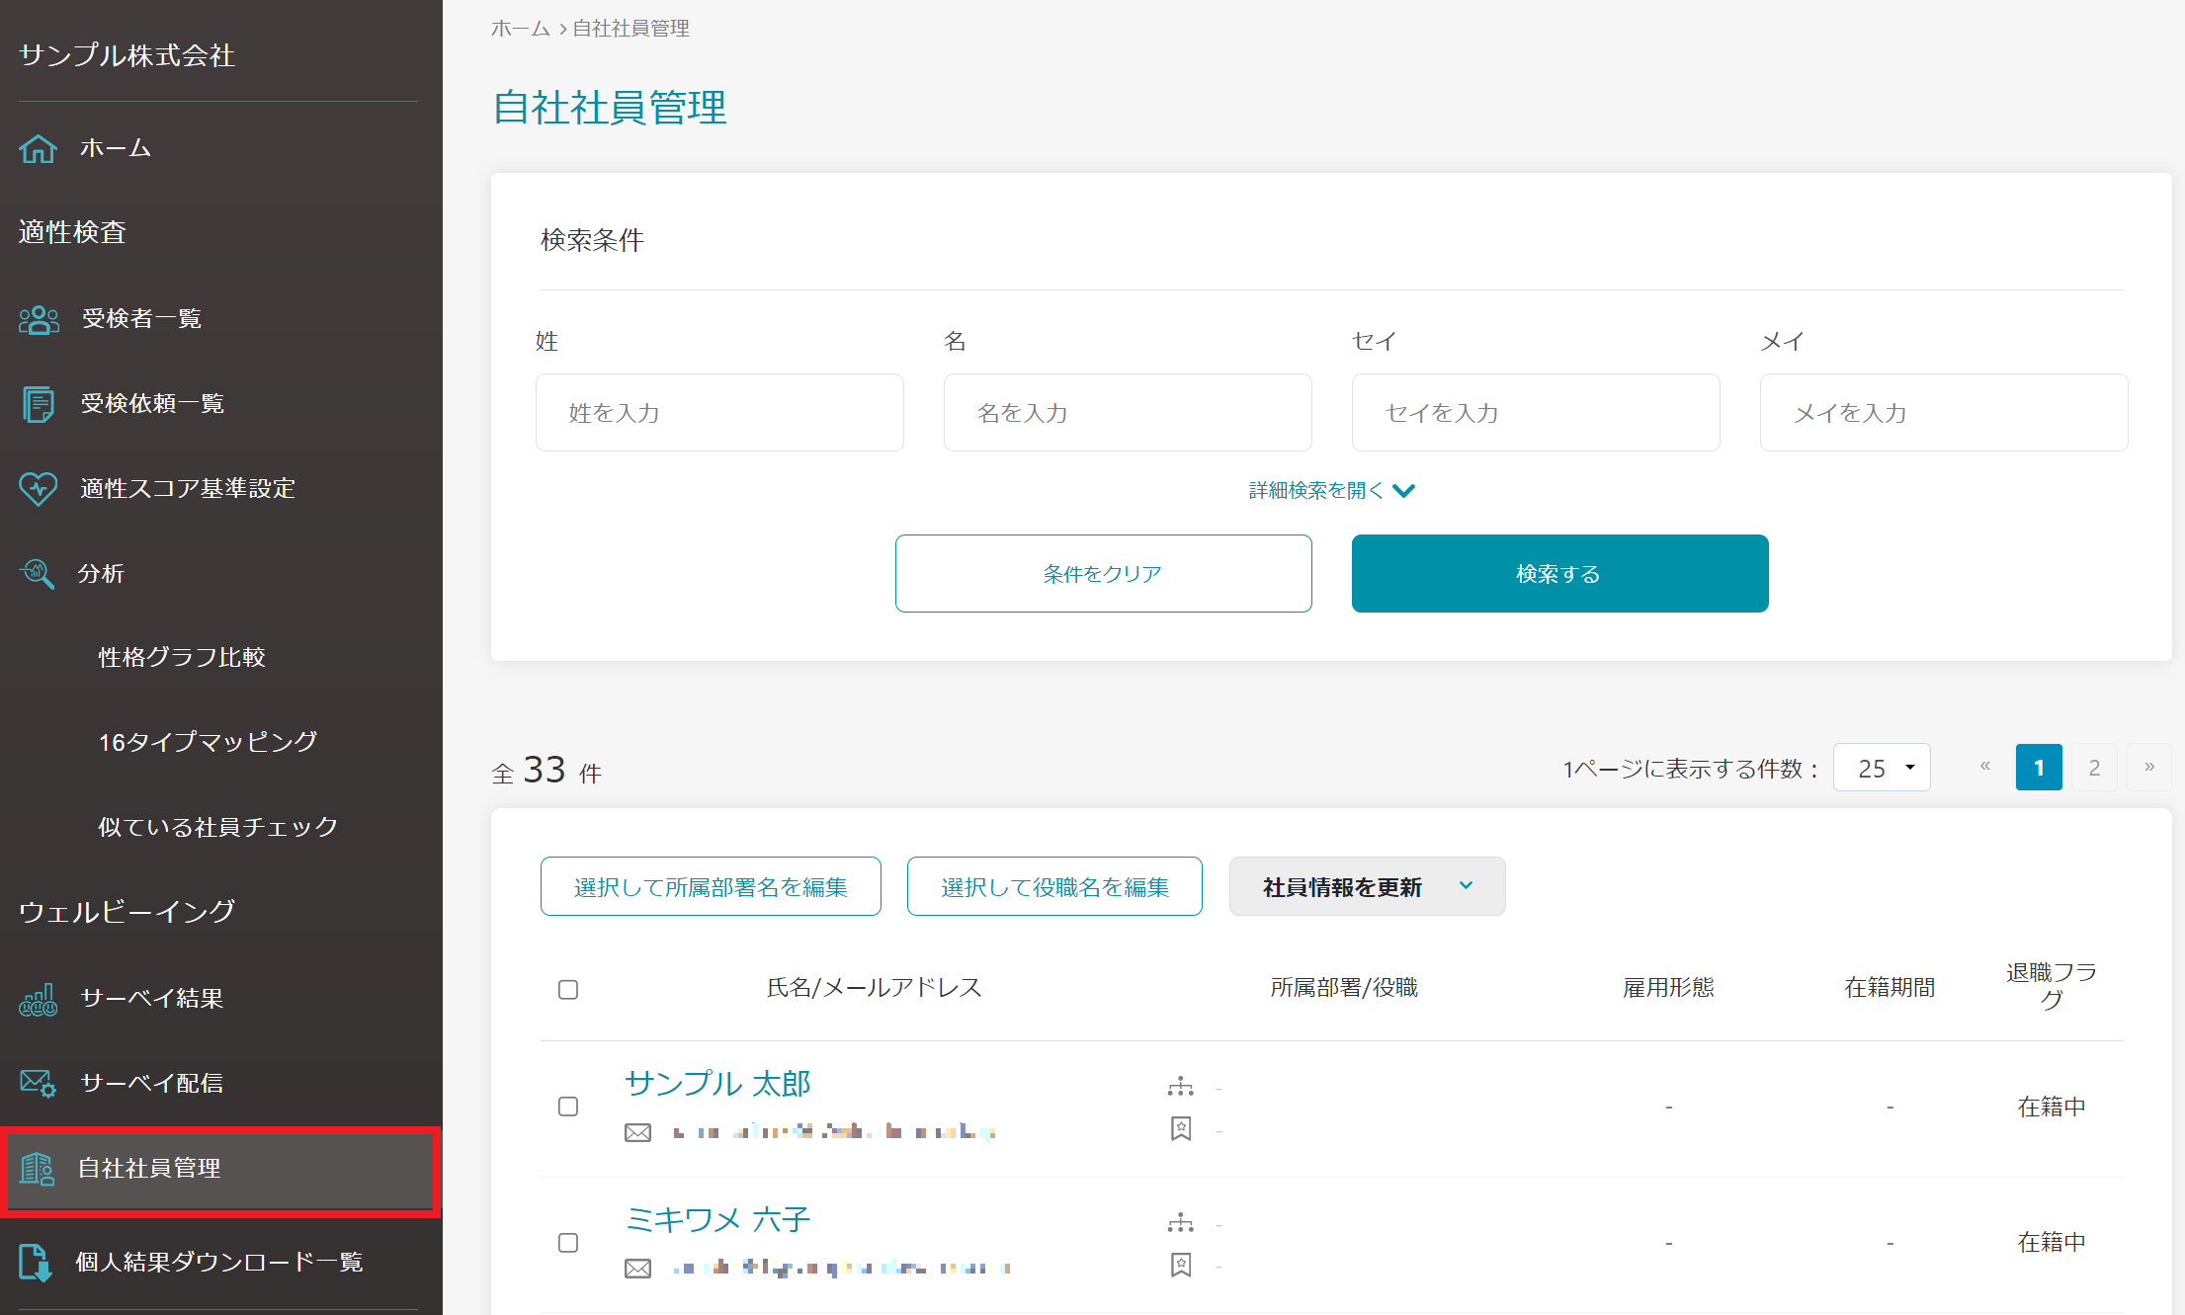Check the row checkbox for ミキワメ 六子
Viewport: 2185px width, 1315px height.
[568, 1242]
